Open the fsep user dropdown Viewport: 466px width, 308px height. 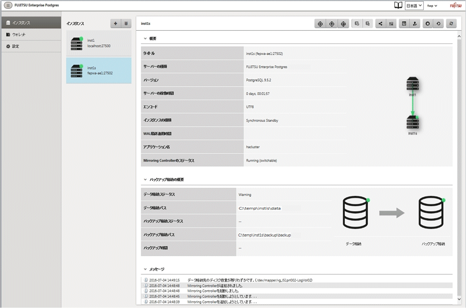(x=432, y=6)
